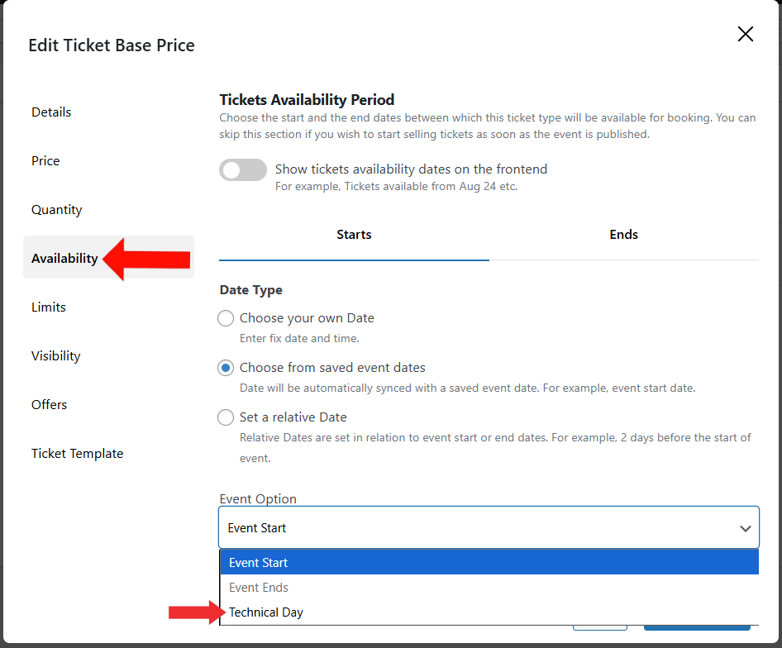Enable showing ticket availability dates on frontend
The image size is (782, 648).
(x=242, y=169)
